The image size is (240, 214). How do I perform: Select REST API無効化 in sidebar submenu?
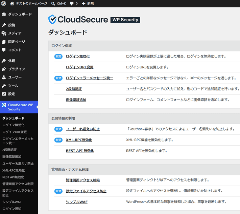(13, 177)
